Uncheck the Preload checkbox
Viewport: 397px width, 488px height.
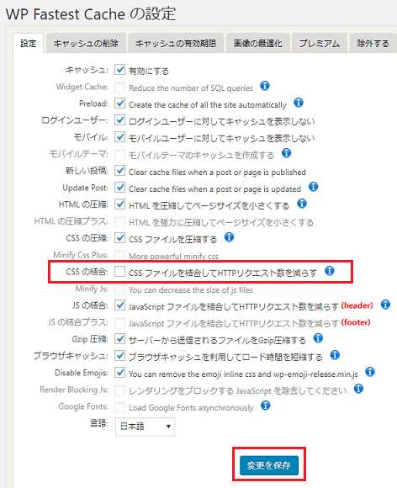[x=119, y=103]
